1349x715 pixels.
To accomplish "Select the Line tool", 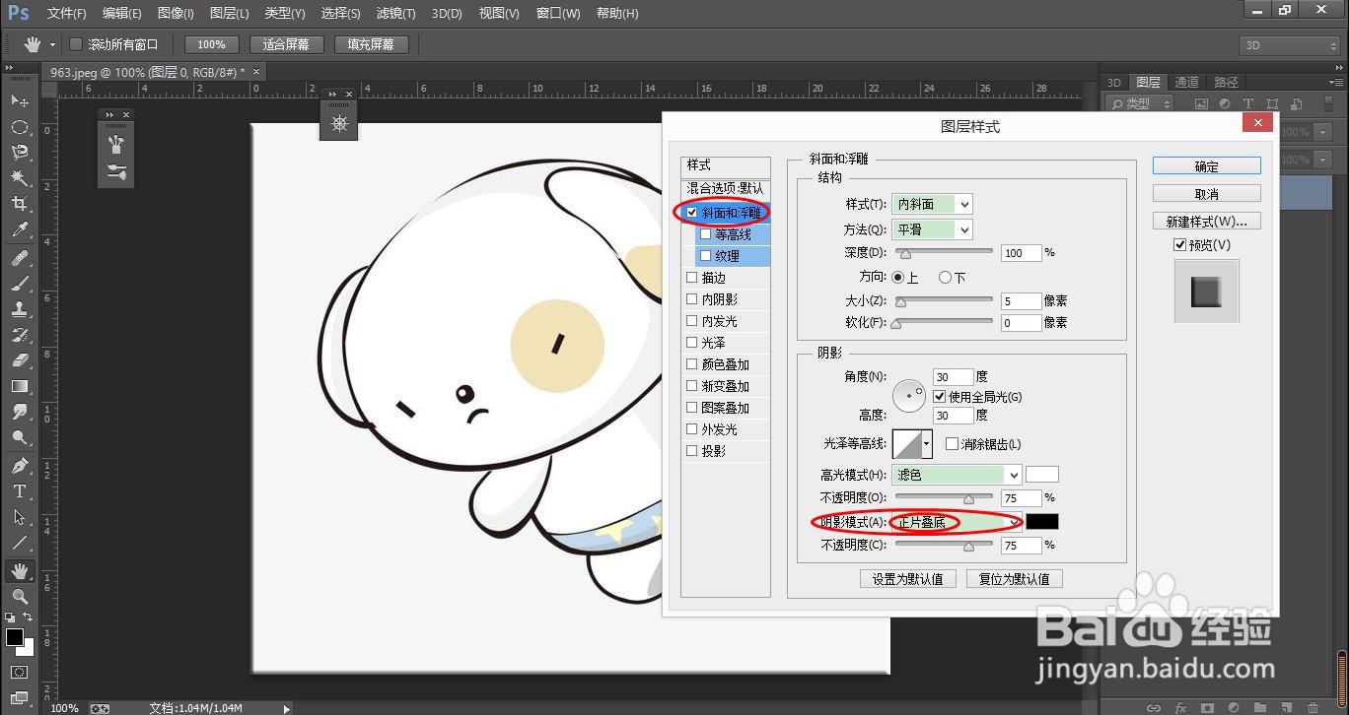I will tap(19, 543).
